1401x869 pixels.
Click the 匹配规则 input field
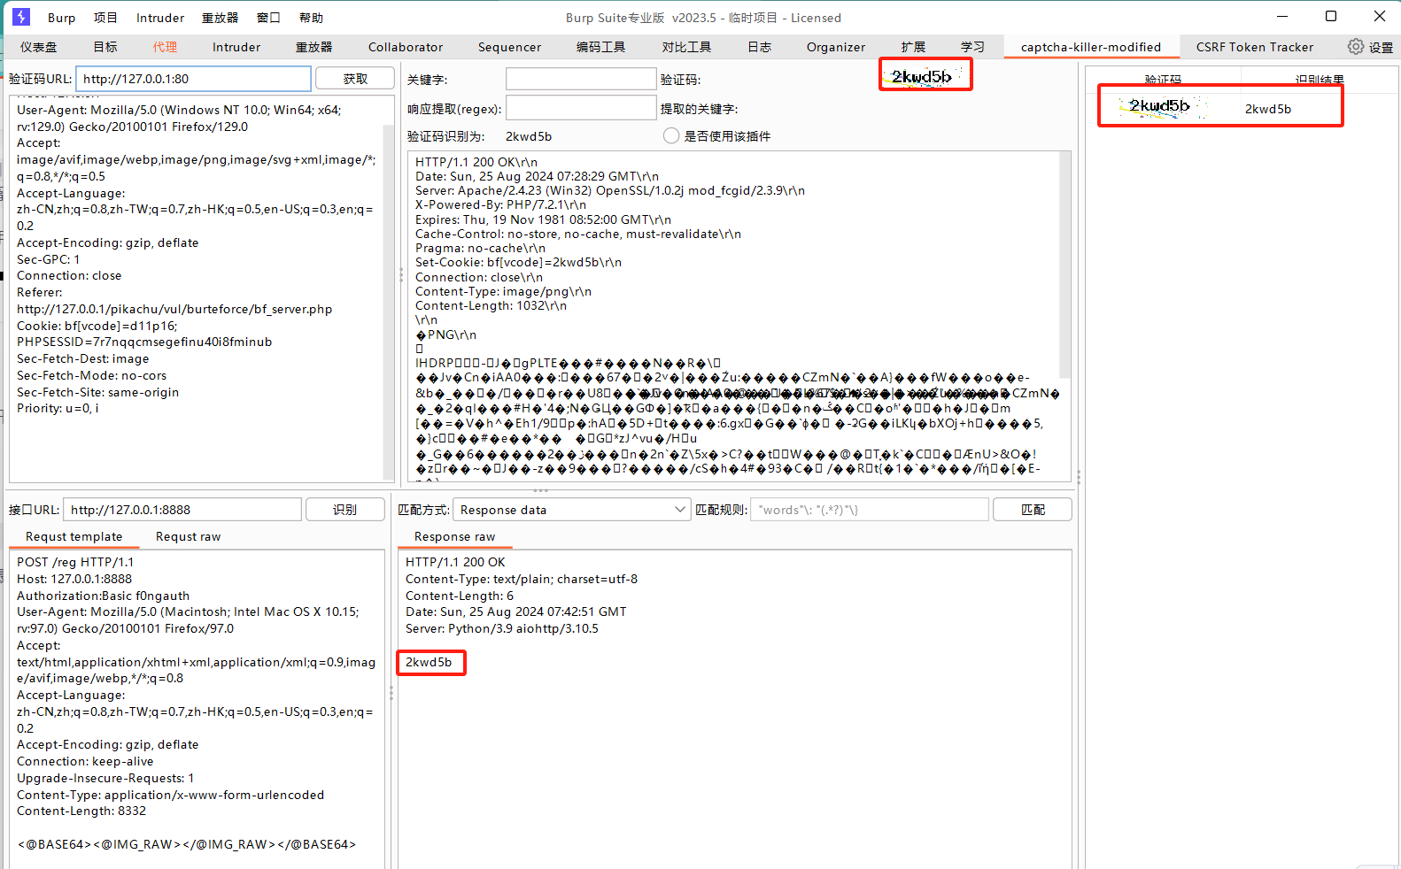pyautogui.click(x=870, y=510)
